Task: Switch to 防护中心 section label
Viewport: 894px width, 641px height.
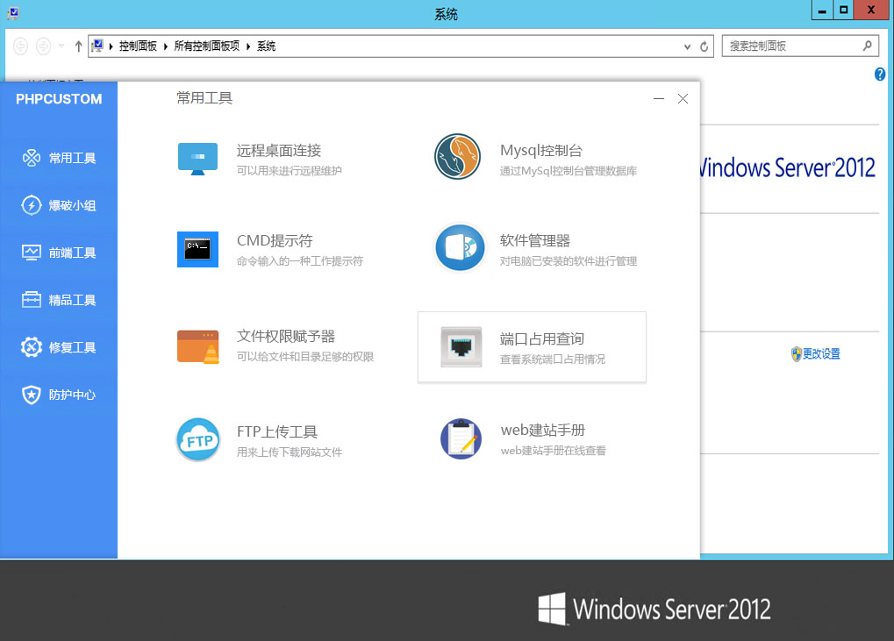Action: pyautogui.click(x=72, y=395)
